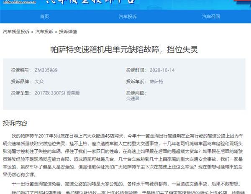
Task: Select complaint number ZM335989
Action: coord(46,70)
